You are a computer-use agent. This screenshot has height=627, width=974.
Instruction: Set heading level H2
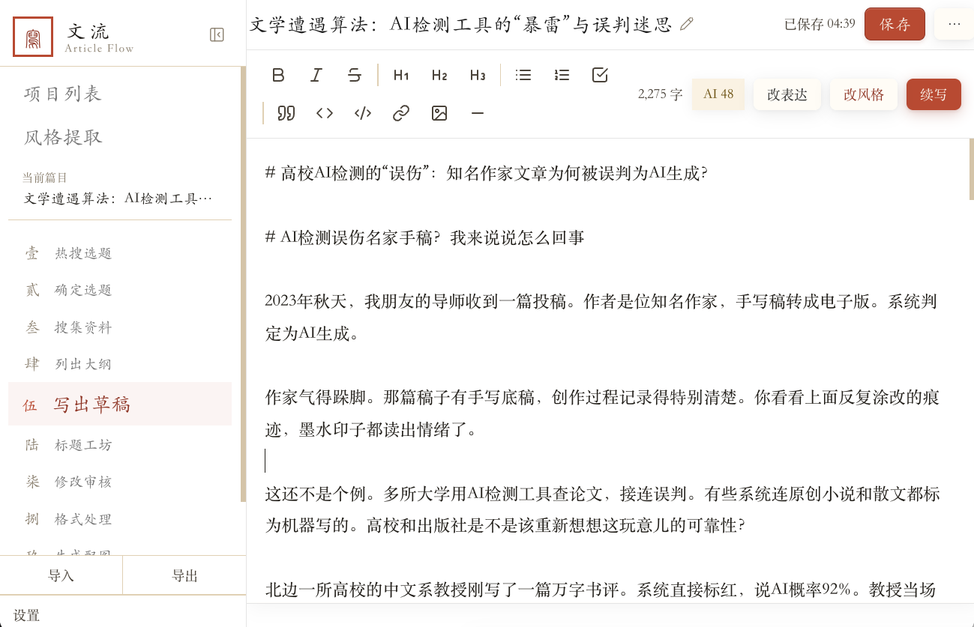coord(439,75)
